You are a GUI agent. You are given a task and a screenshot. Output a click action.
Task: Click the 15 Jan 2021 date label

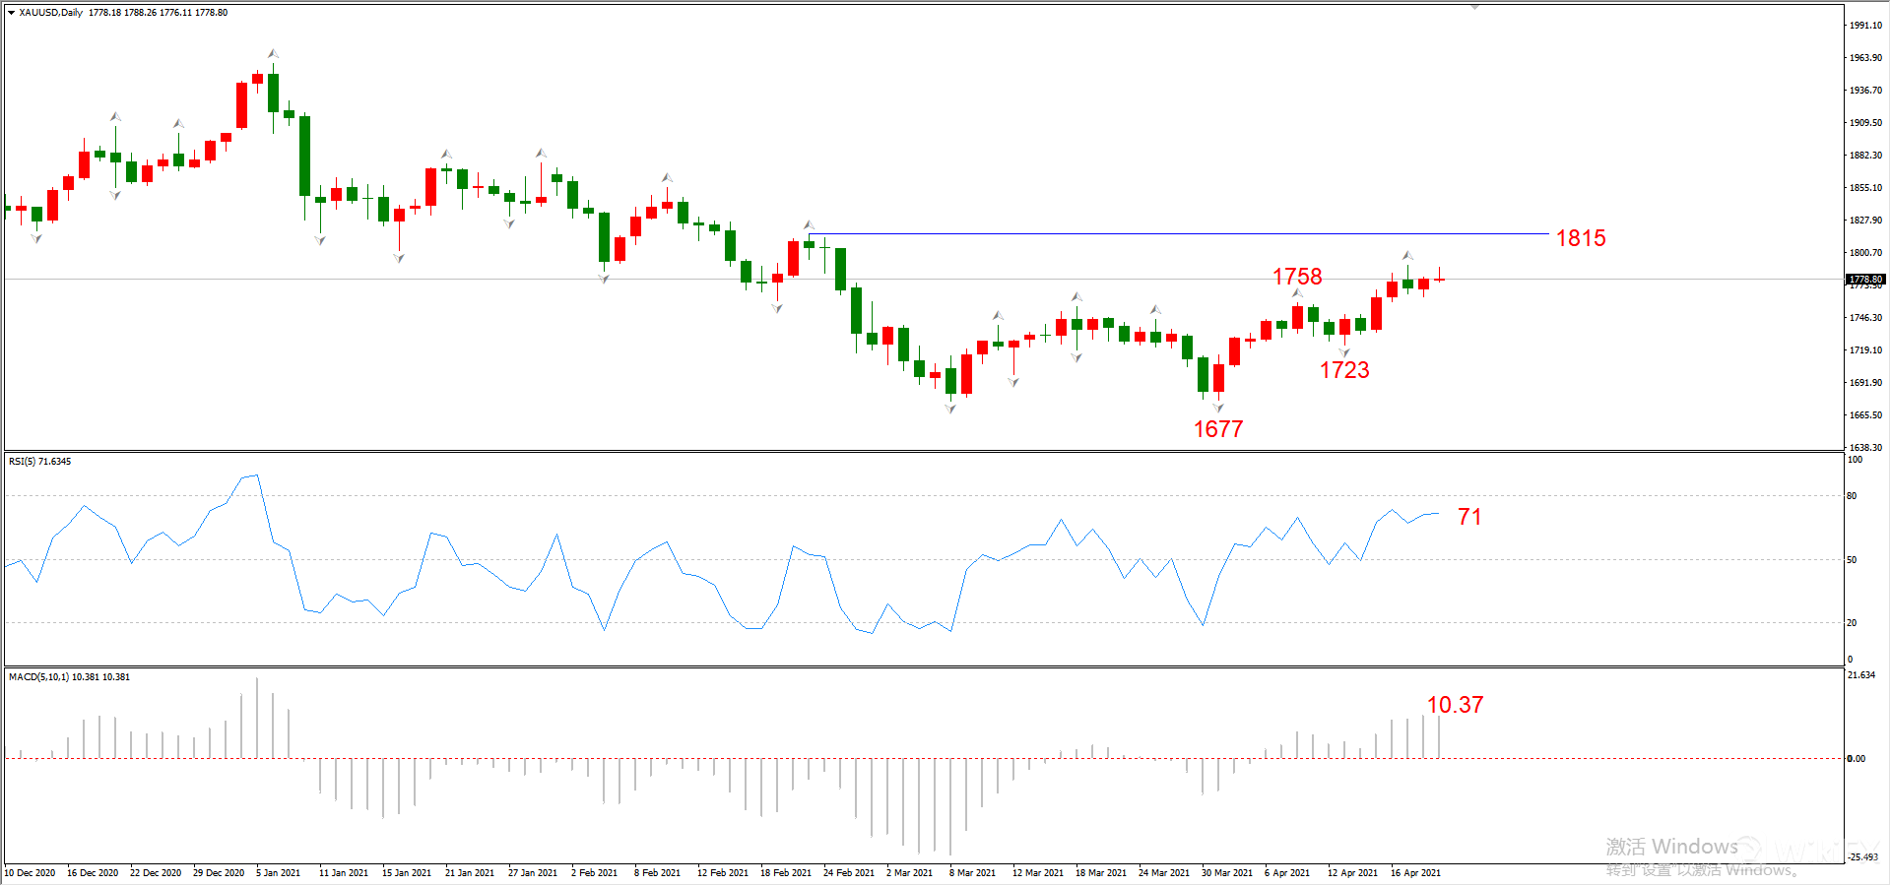coord(407,873)
